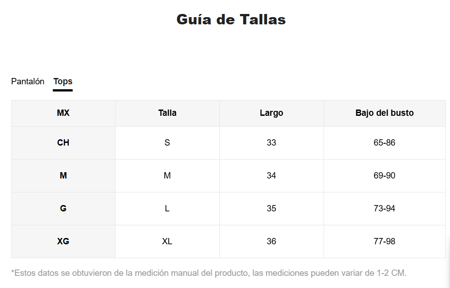Click the XL value in Talla column
This screenshot has width=450, height=288.
coord(167,241)
